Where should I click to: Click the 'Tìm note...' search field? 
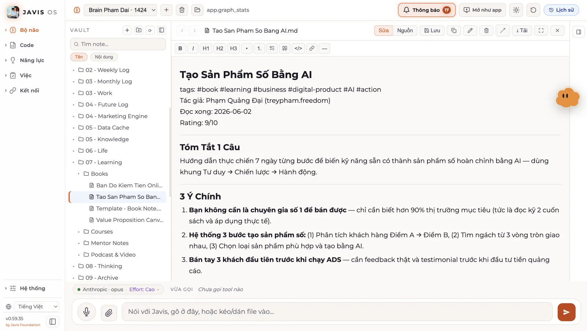(118, 44)
